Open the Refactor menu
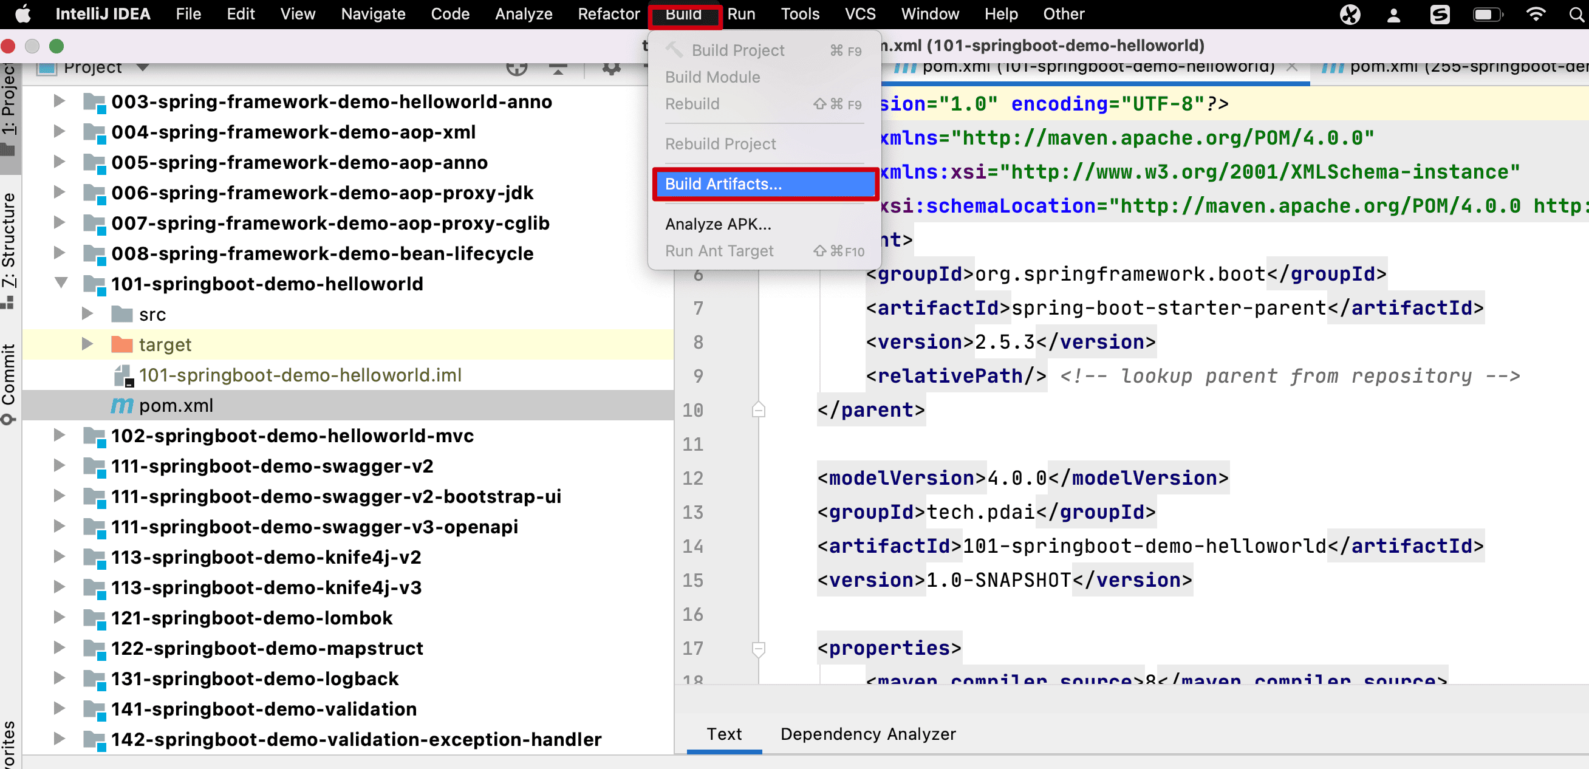The image size is (1589, 769). point(608,14)
